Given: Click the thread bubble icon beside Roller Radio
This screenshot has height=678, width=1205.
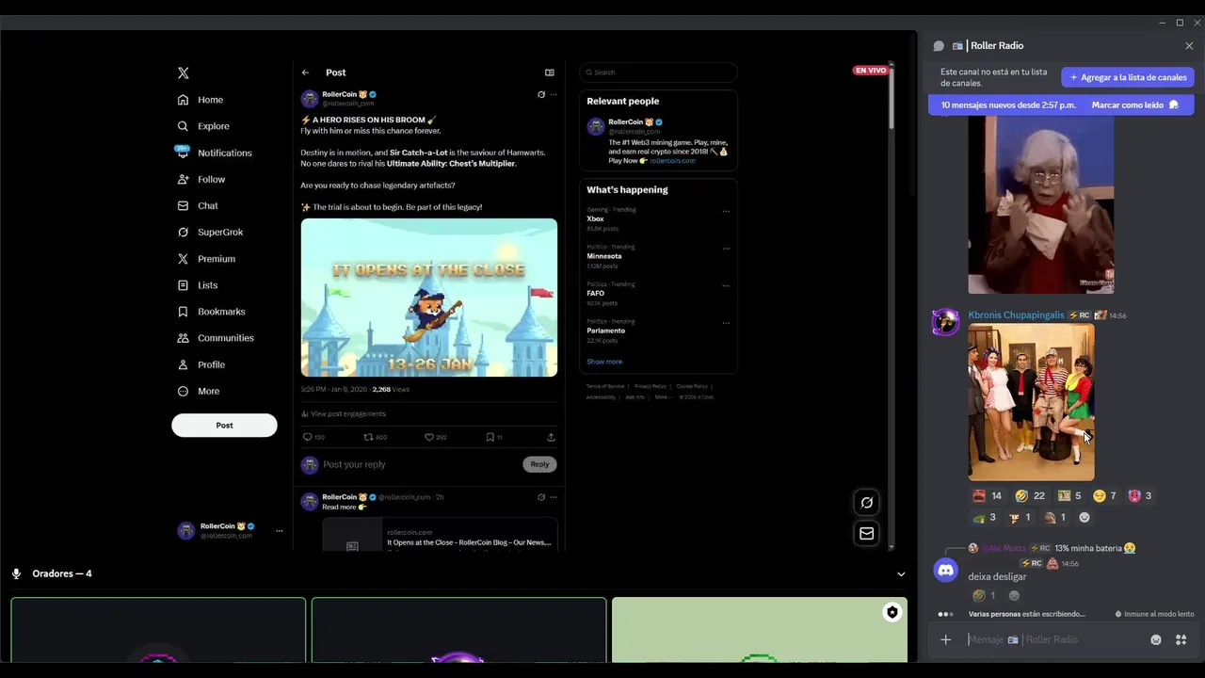Looking at the screenshot, I should coord(939,46).
